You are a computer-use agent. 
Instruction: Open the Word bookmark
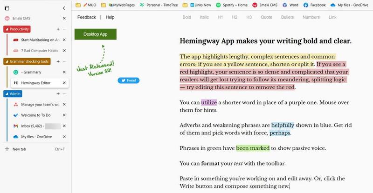290,5
